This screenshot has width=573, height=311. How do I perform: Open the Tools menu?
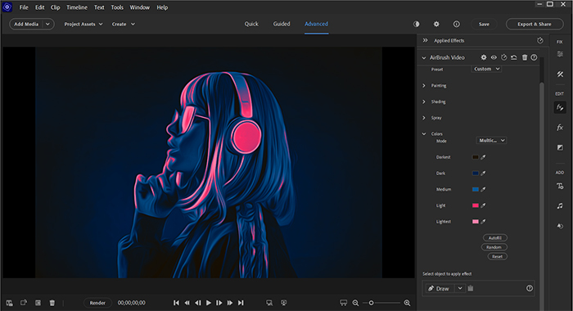(x=117, y=7)
